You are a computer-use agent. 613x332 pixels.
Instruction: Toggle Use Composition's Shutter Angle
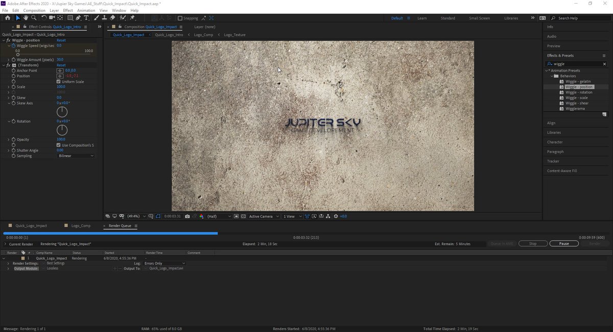click(x=58, y=145)
